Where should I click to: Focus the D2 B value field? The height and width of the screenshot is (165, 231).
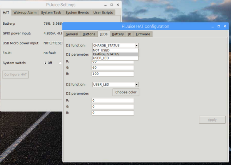point(113,113)
